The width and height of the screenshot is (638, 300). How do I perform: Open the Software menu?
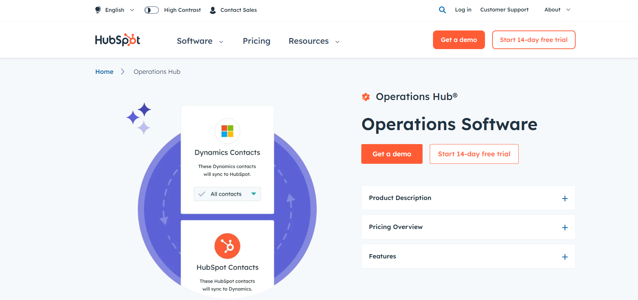pyautogui.click(x=195, y=41)
